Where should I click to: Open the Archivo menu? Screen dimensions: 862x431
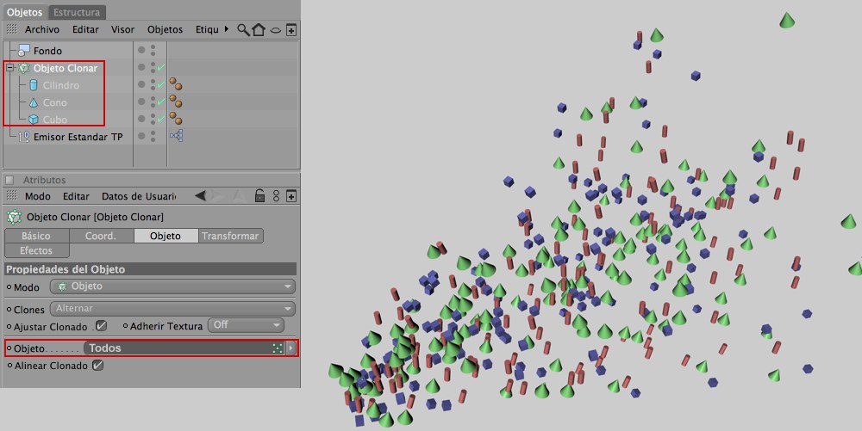point(41,29)
